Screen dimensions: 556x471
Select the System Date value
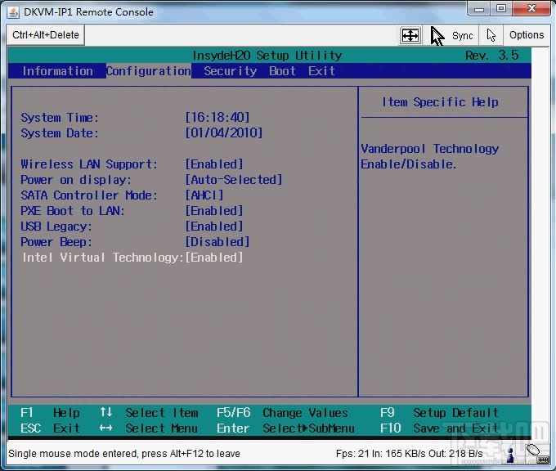[224, 133]
